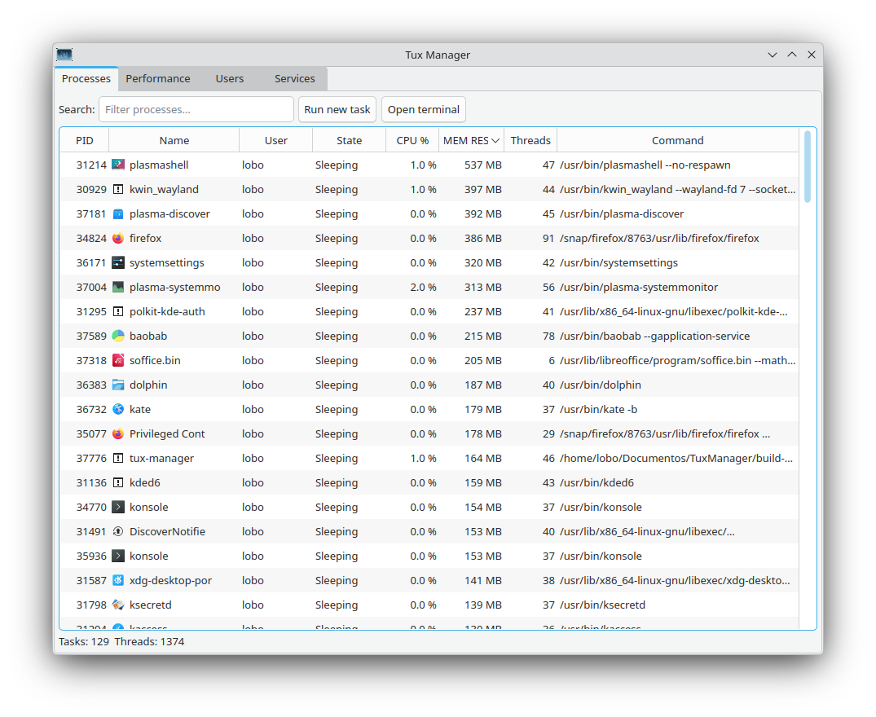Click the ksecretd process icon
This screenshot has width=876, height=717.
pyautogui.click(x=118, y=605)
